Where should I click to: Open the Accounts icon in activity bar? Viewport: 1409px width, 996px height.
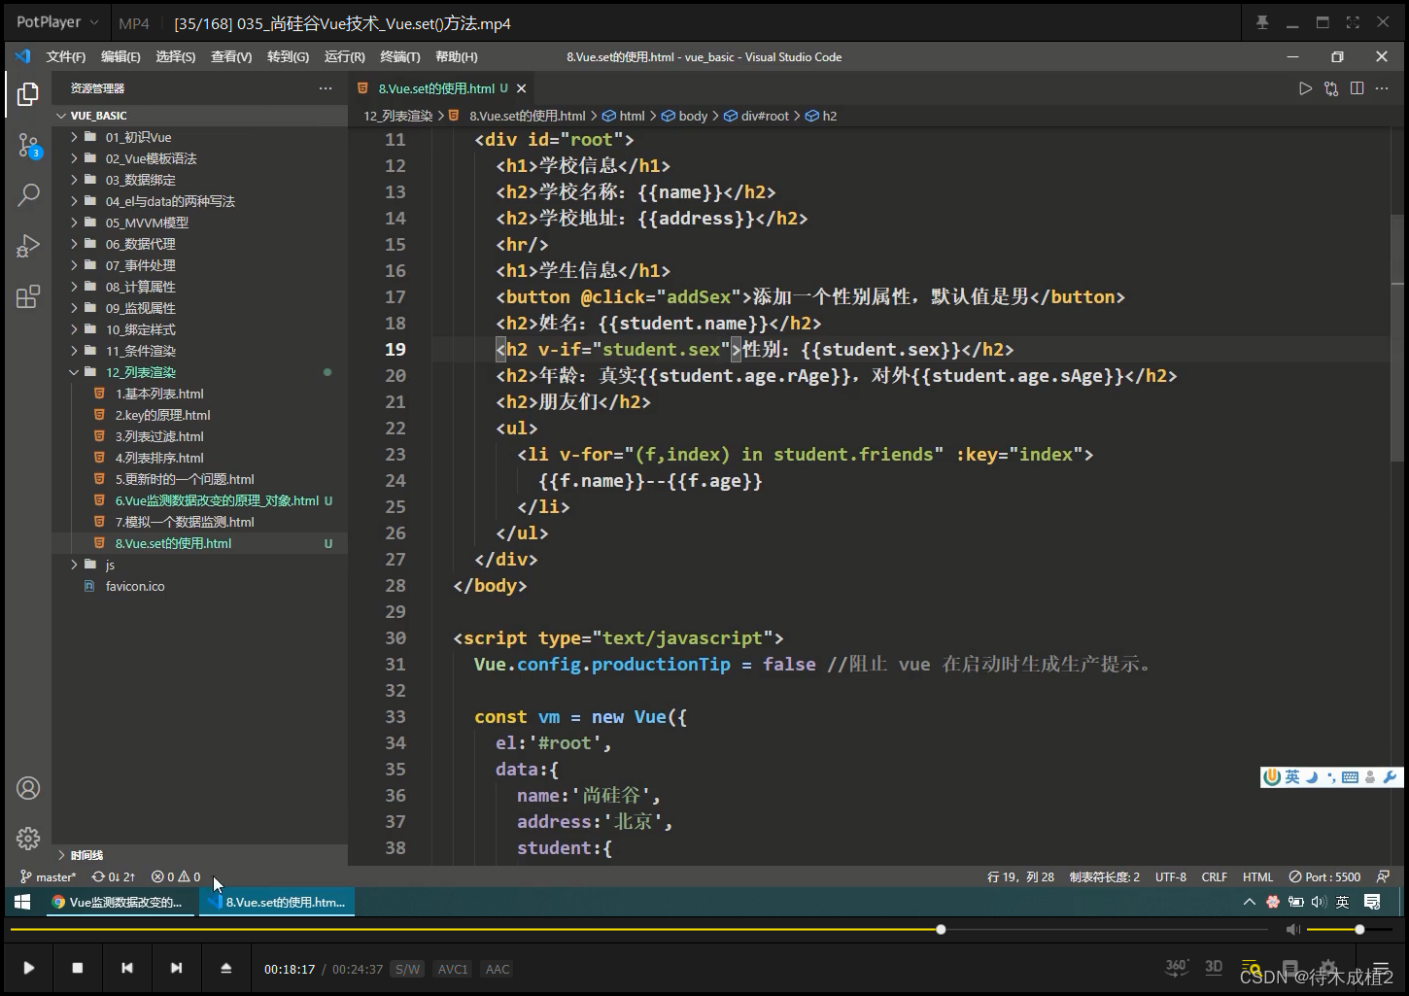[x=28, y=788]
